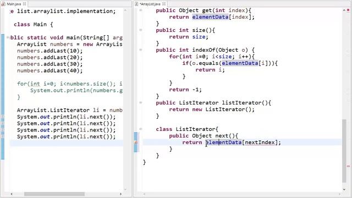Click right arrow of ArrayList.java horizontal scrollbar

point(339,194)
